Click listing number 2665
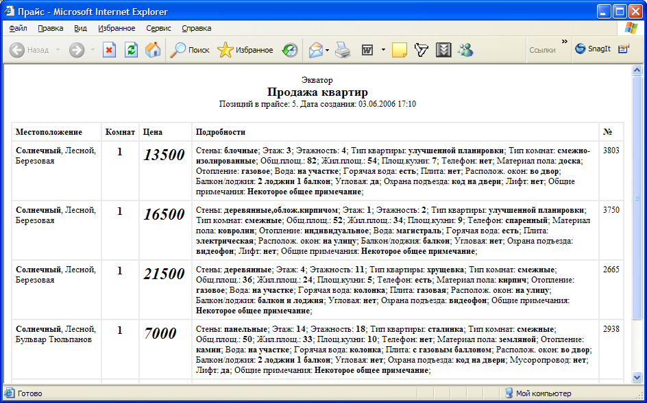The image size is (647, 403). click(x=611, y=270)
